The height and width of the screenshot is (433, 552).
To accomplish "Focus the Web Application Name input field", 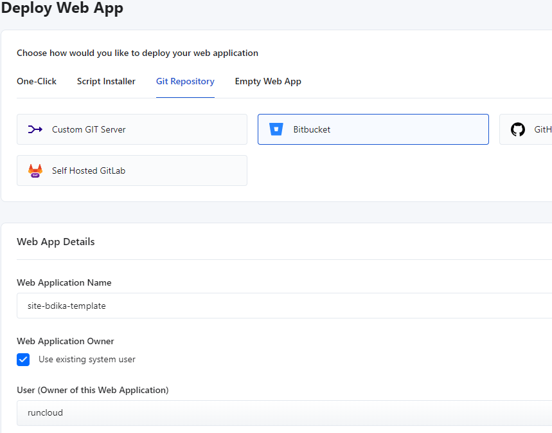I will click(283, 306).
